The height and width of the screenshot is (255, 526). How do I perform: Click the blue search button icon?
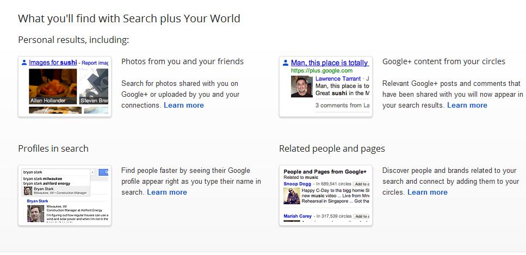(x=104, y=172)
